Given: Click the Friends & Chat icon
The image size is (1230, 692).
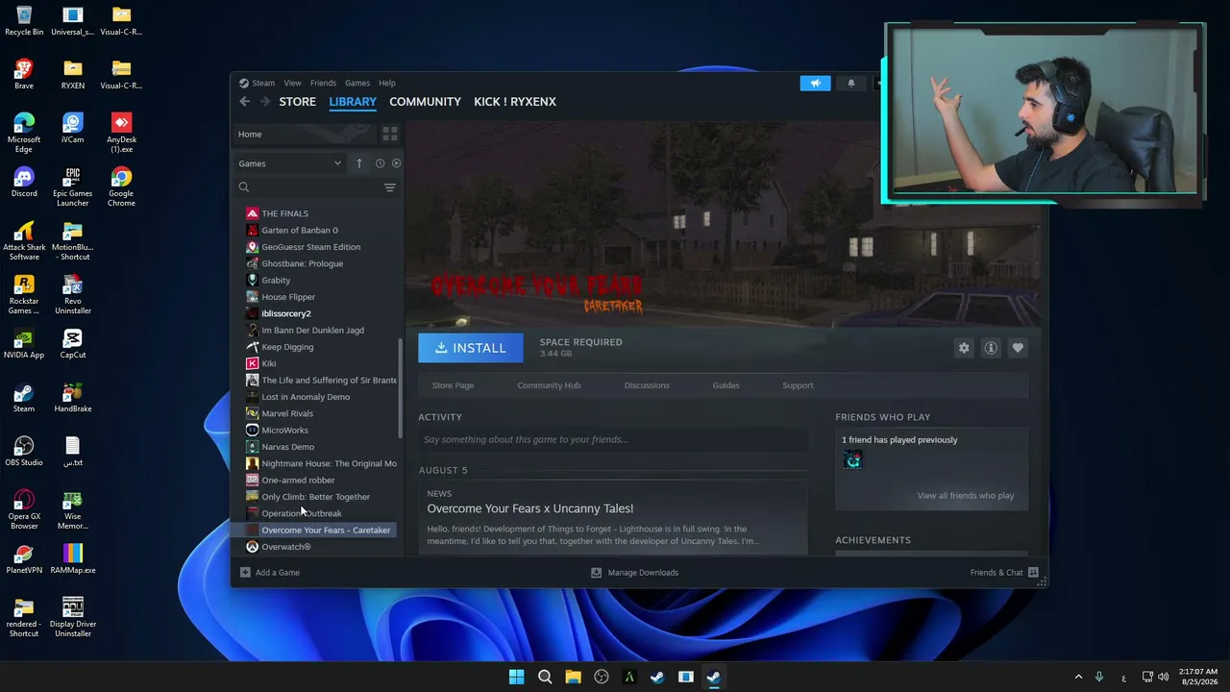Looking at the screenshot, I should [1033, 572].
